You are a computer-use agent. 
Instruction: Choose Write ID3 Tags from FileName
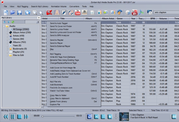point(74,57)
